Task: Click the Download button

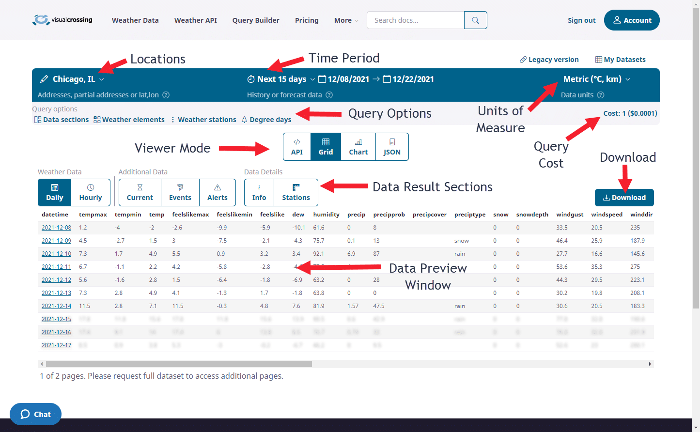Action: [624, 198]
